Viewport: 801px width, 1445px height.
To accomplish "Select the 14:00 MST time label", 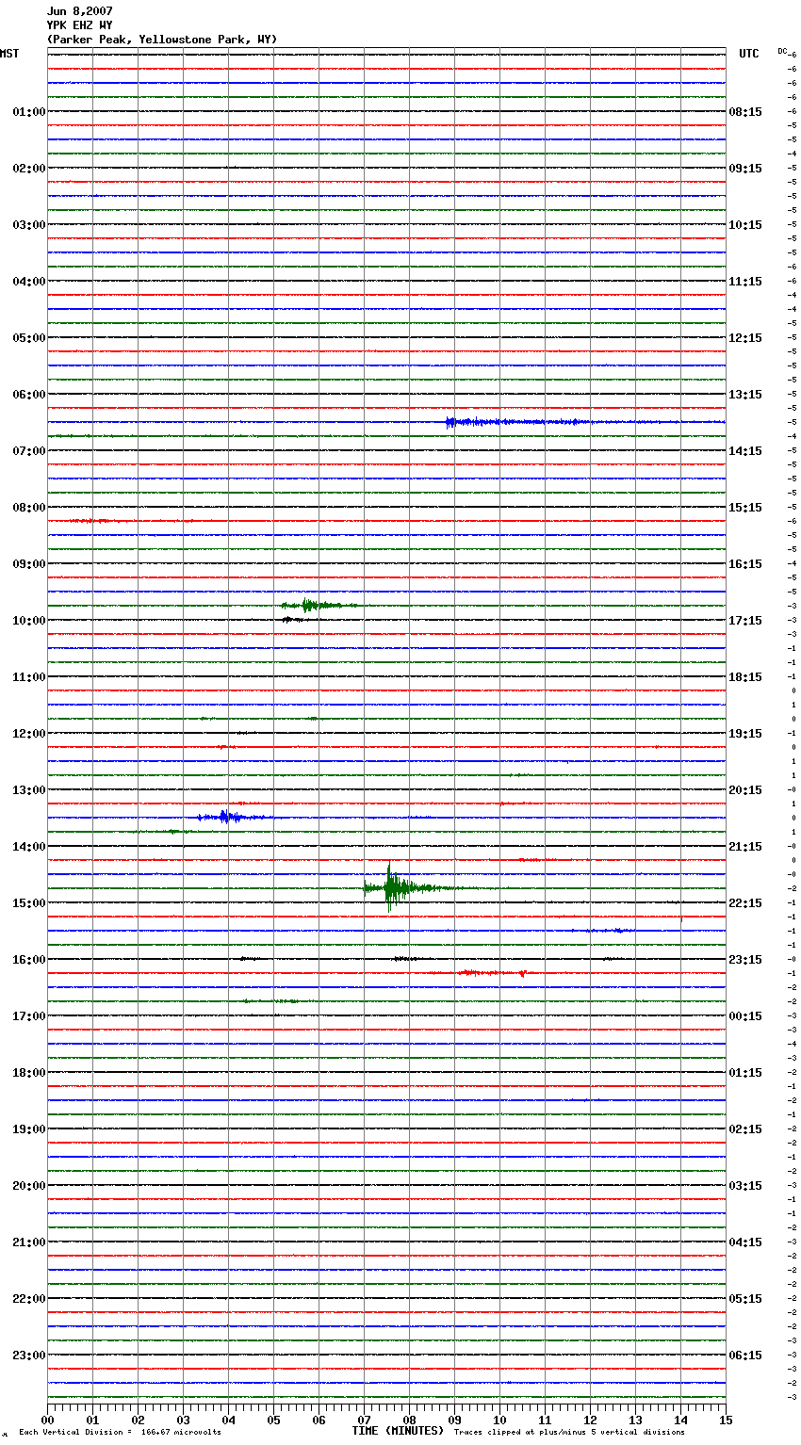I will (x=29, y=847).
